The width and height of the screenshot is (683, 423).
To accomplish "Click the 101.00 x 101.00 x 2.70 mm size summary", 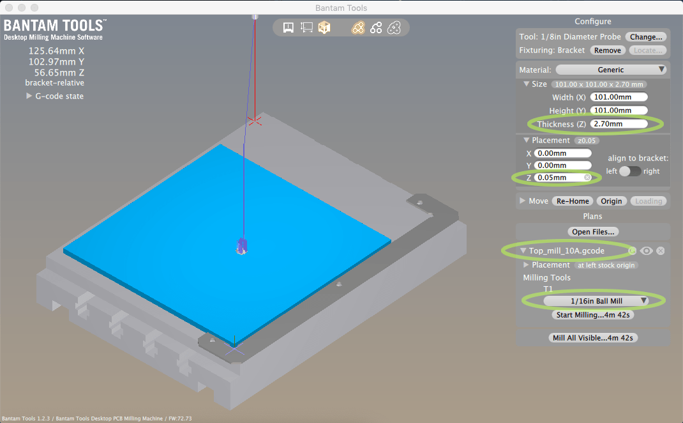I will point(599,84).
